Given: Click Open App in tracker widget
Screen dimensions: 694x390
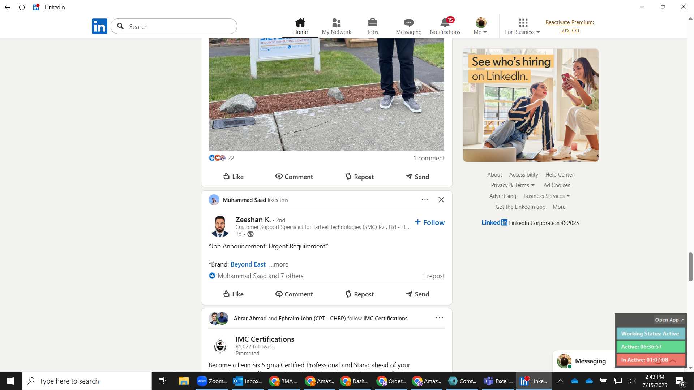Looking at the screenshot, I should 669,320.
